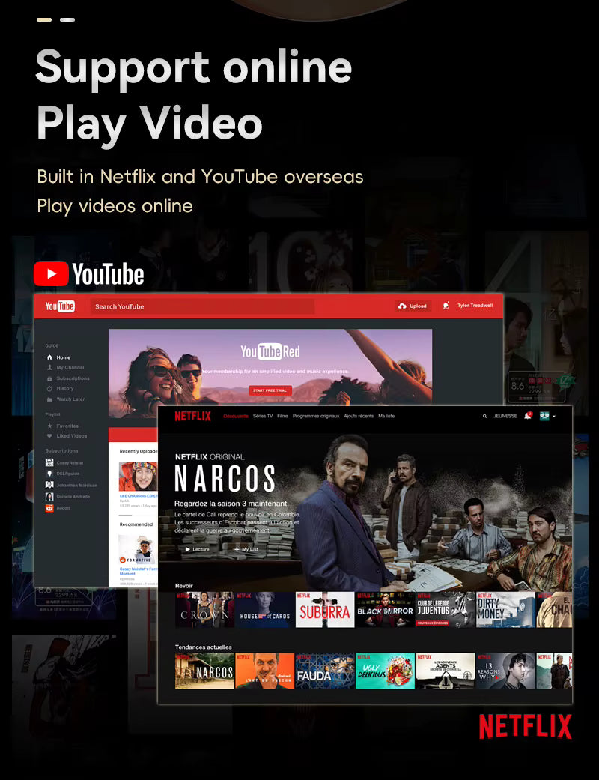Click the Start Free Trial button

point(270,390)
